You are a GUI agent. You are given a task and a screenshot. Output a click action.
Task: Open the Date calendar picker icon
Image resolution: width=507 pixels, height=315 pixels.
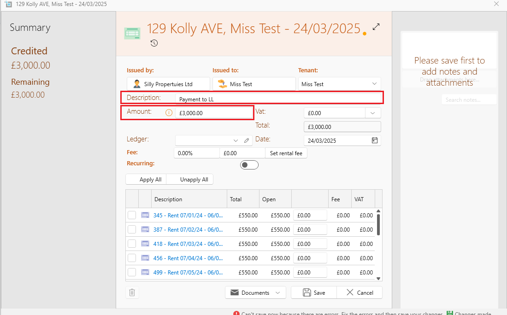374,140
